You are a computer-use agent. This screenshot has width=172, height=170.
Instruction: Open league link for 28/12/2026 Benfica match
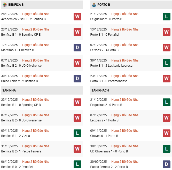click(36, 14)
